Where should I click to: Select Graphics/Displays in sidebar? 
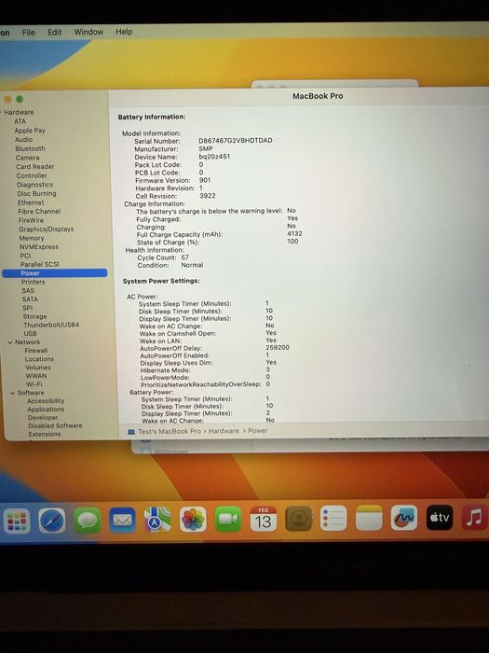tap(47, 229)
